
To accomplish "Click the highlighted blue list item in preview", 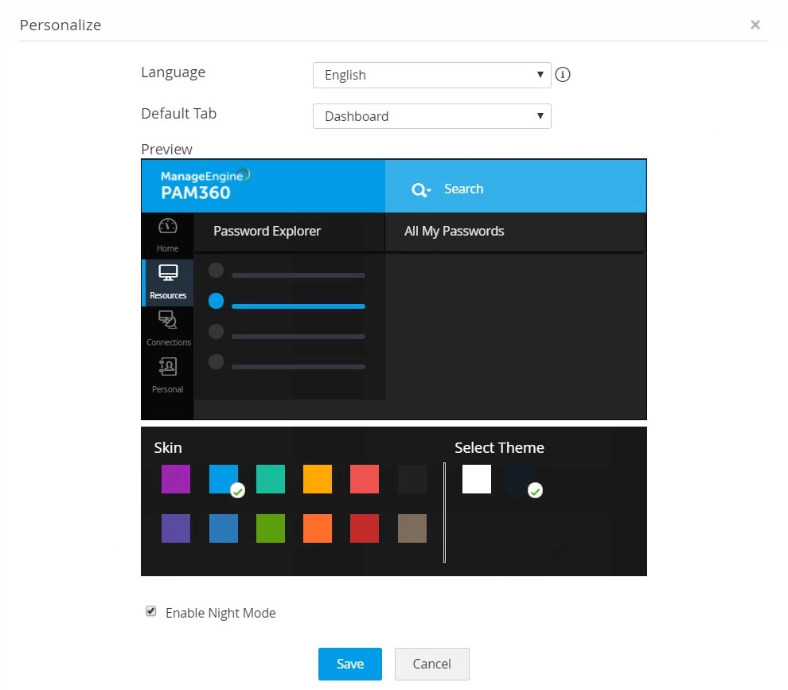I will point(287,302).
